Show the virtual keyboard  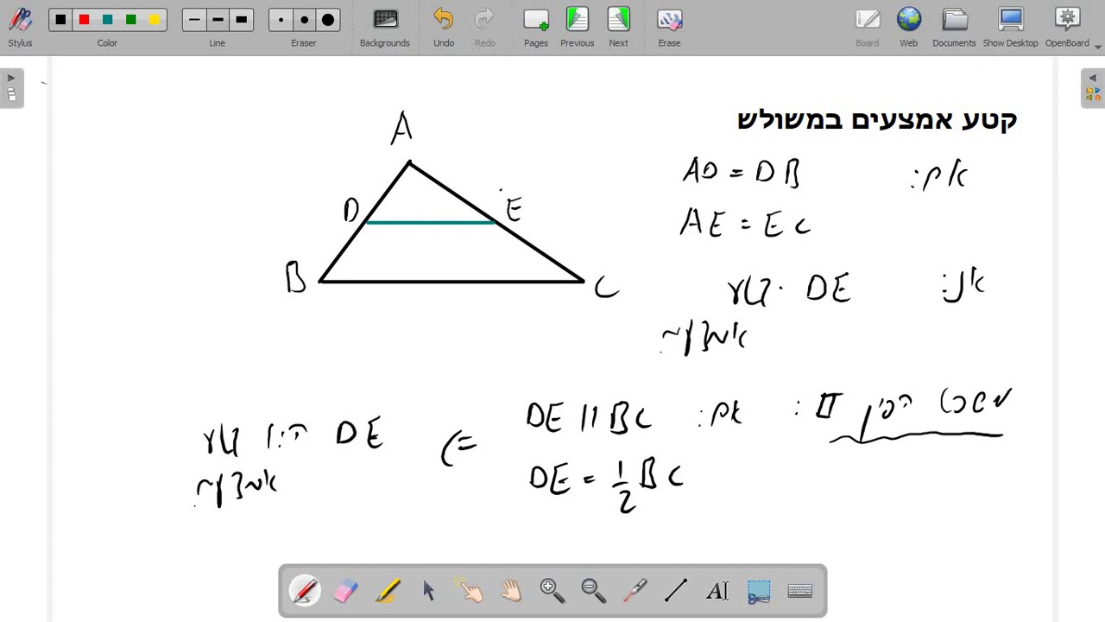[800, 591]
